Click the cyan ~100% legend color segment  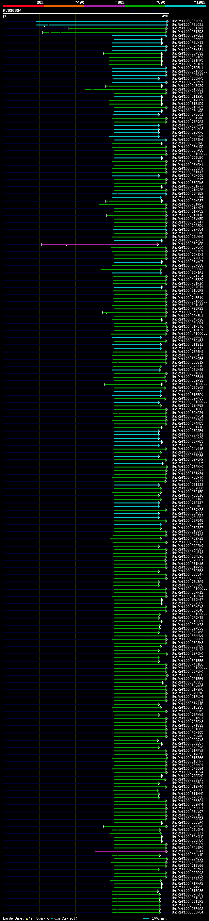[185, 6]
